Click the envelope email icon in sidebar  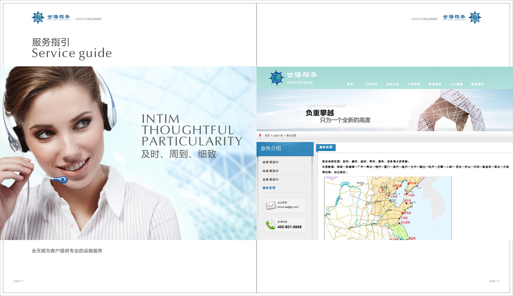click(x=270, y=205)
